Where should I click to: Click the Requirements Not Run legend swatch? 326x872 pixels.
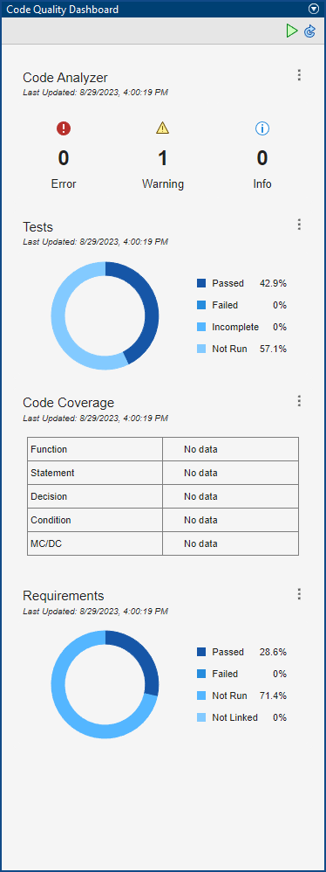[x=201, y=696]
